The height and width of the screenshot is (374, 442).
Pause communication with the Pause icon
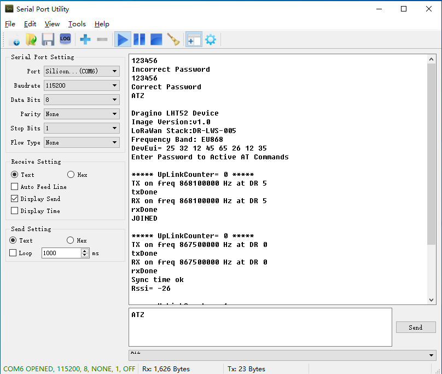[x=139, y=39]
